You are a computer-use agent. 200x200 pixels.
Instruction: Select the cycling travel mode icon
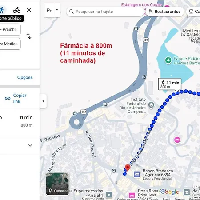(16, 10)
